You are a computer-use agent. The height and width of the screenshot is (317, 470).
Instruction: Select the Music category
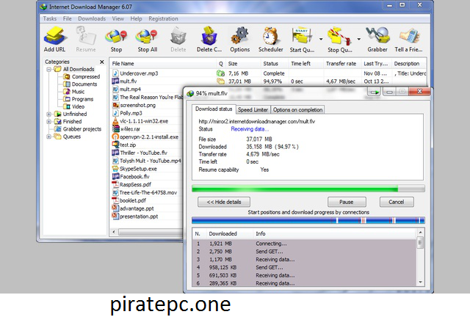(74, 92)
